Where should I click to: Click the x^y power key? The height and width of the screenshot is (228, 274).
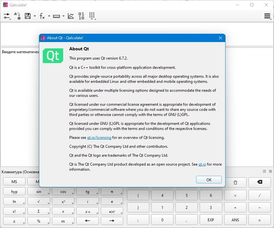[63, 201]
